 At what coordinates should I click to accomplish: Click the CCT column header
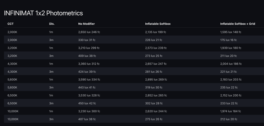[x=11, y=24]
